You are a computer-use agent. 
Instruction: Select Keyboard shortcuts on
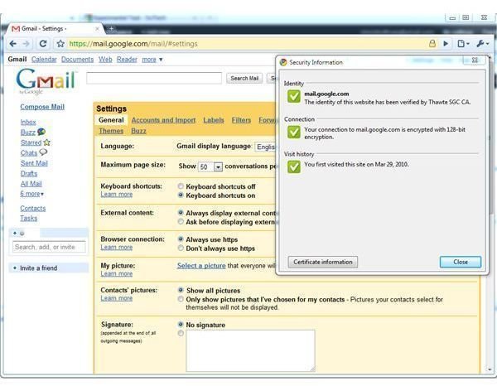(x=181, y=195)
